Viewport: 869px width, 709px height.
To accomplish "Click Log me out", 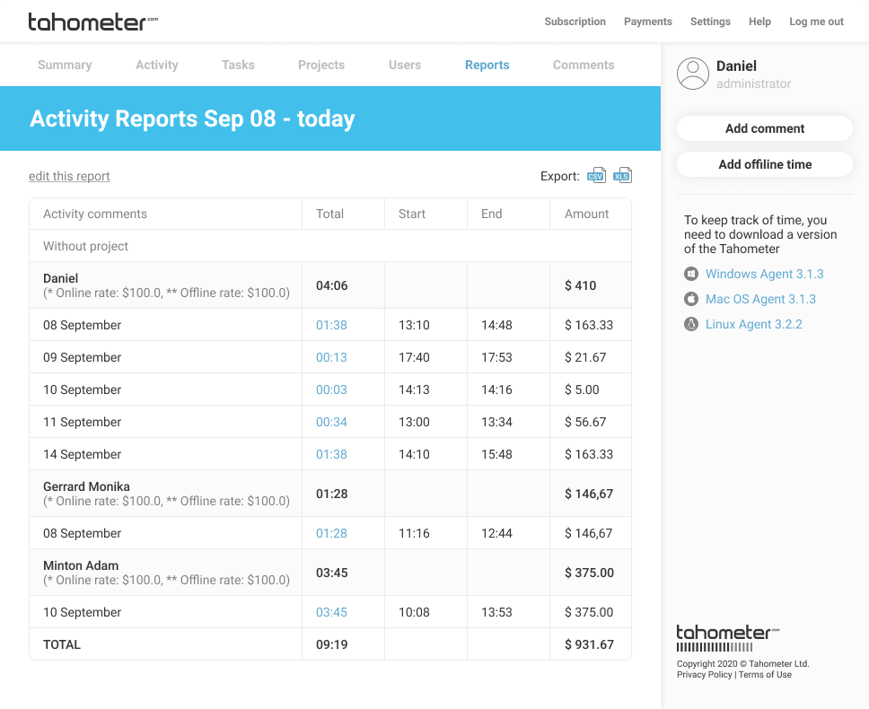I will (x=816, y=22).
